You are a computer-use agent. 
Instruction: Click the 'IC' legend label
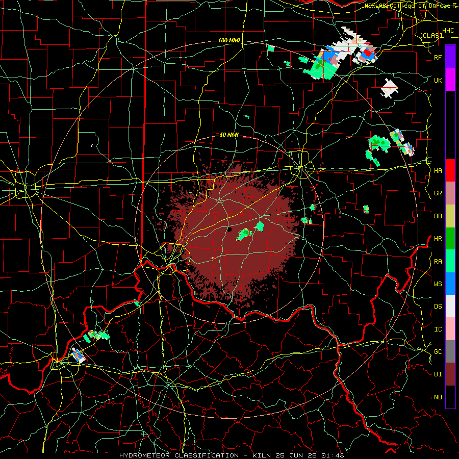[x=438, y=329]
